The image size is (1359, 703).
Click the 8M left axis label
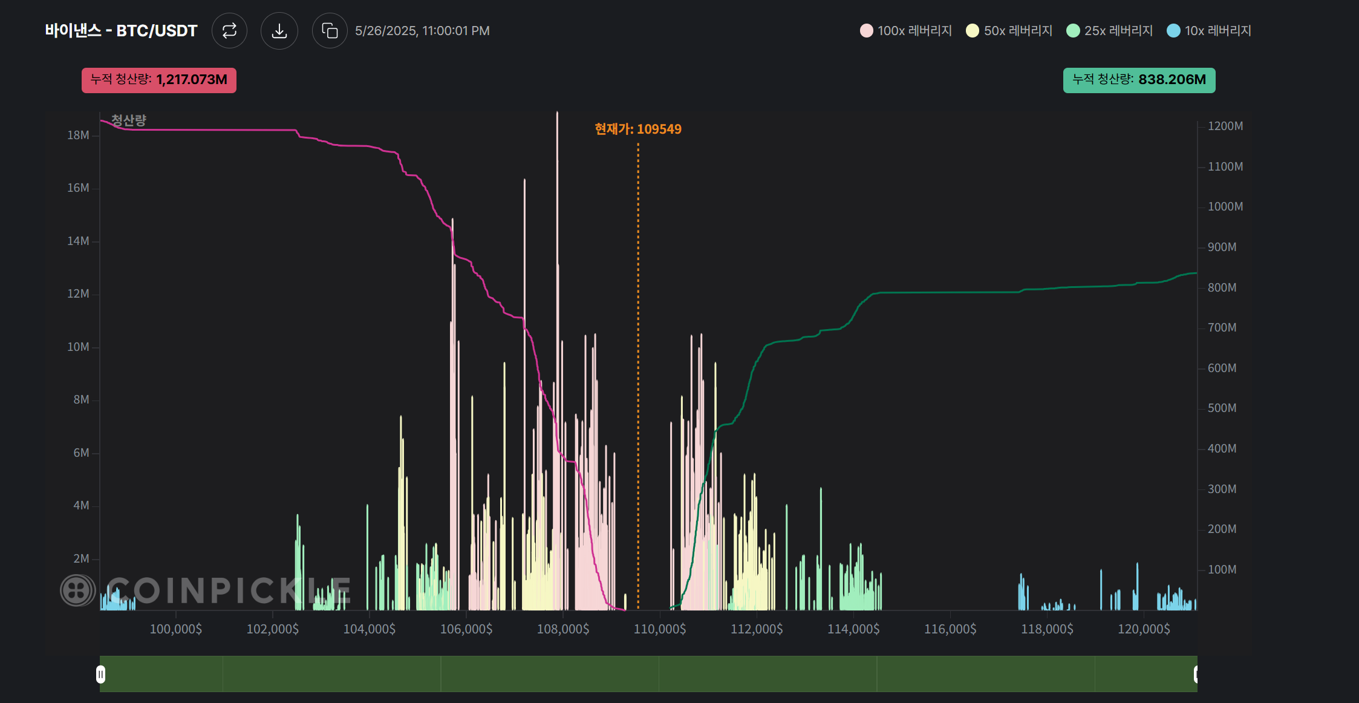[81, 400]
